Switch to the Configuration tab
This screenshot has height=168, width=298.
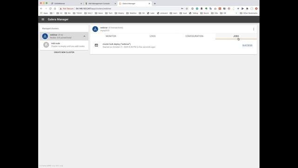tap(194, 36)
